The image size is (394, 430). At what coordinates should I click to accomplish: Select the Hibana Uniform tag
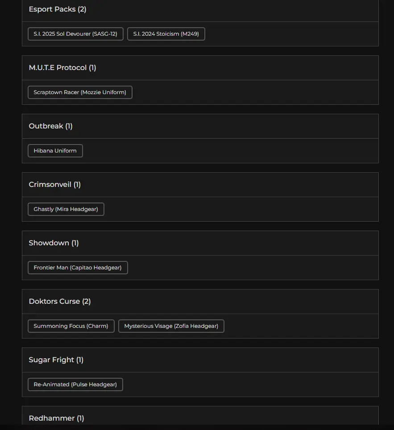(55, 151)
